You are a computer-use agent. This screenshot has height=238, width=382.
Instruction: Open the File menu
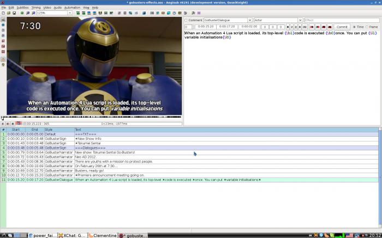(3, 8)
